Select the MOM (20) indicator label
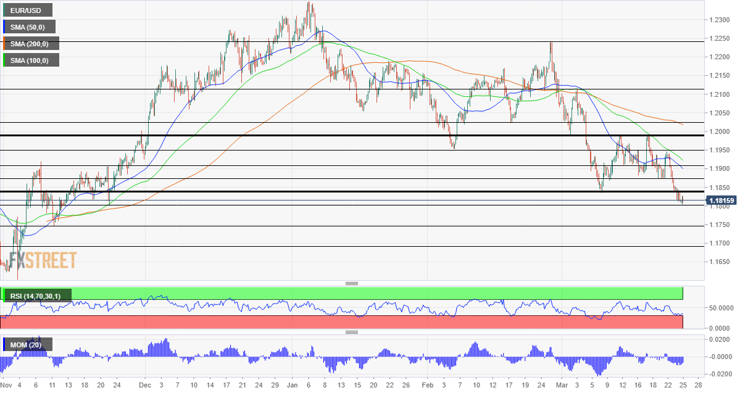Viewport: 748px width, 393px height. (x=27, y=344)
